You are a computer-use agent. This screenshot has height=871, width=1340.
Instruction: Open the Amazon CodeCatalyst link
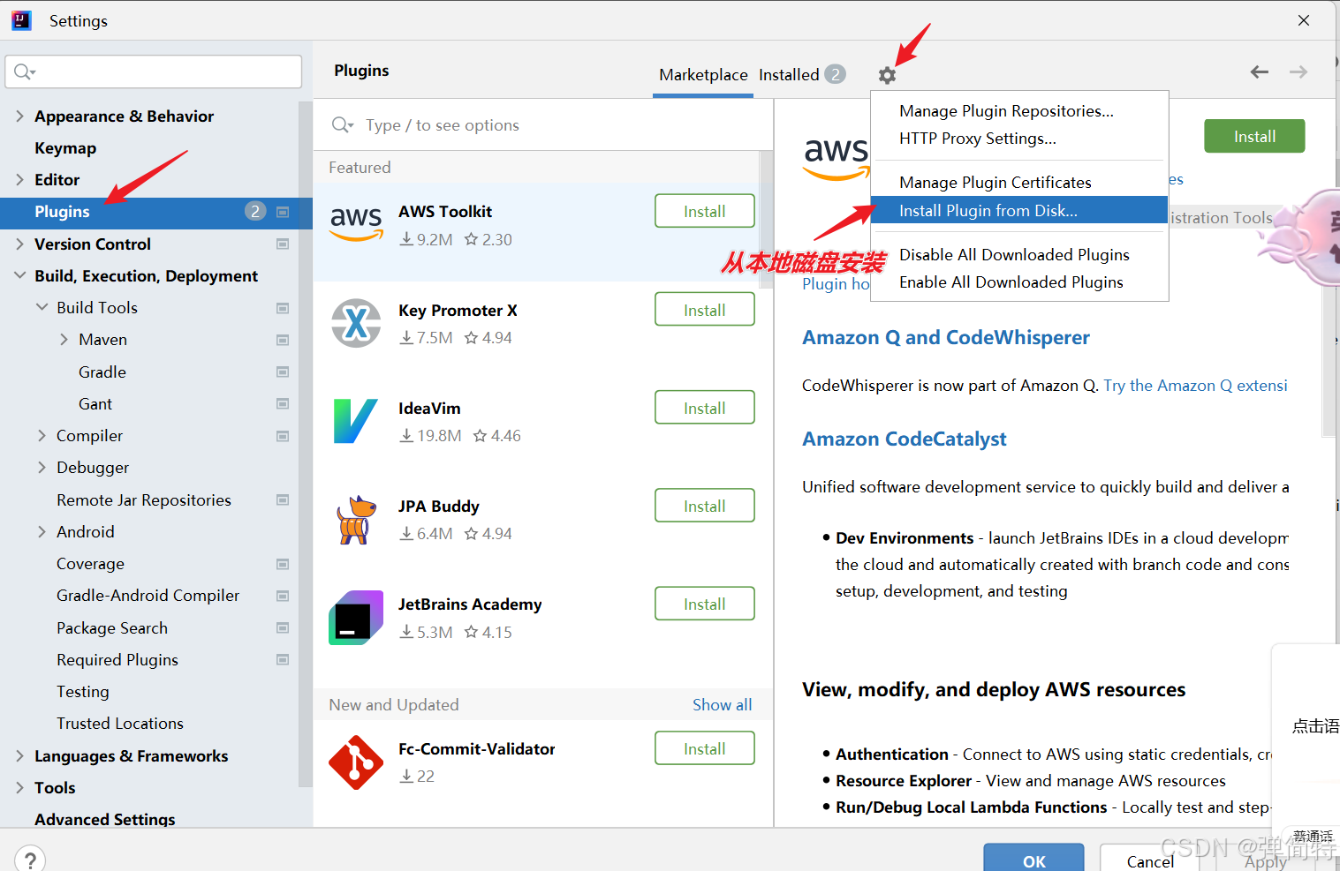point(904,439)
